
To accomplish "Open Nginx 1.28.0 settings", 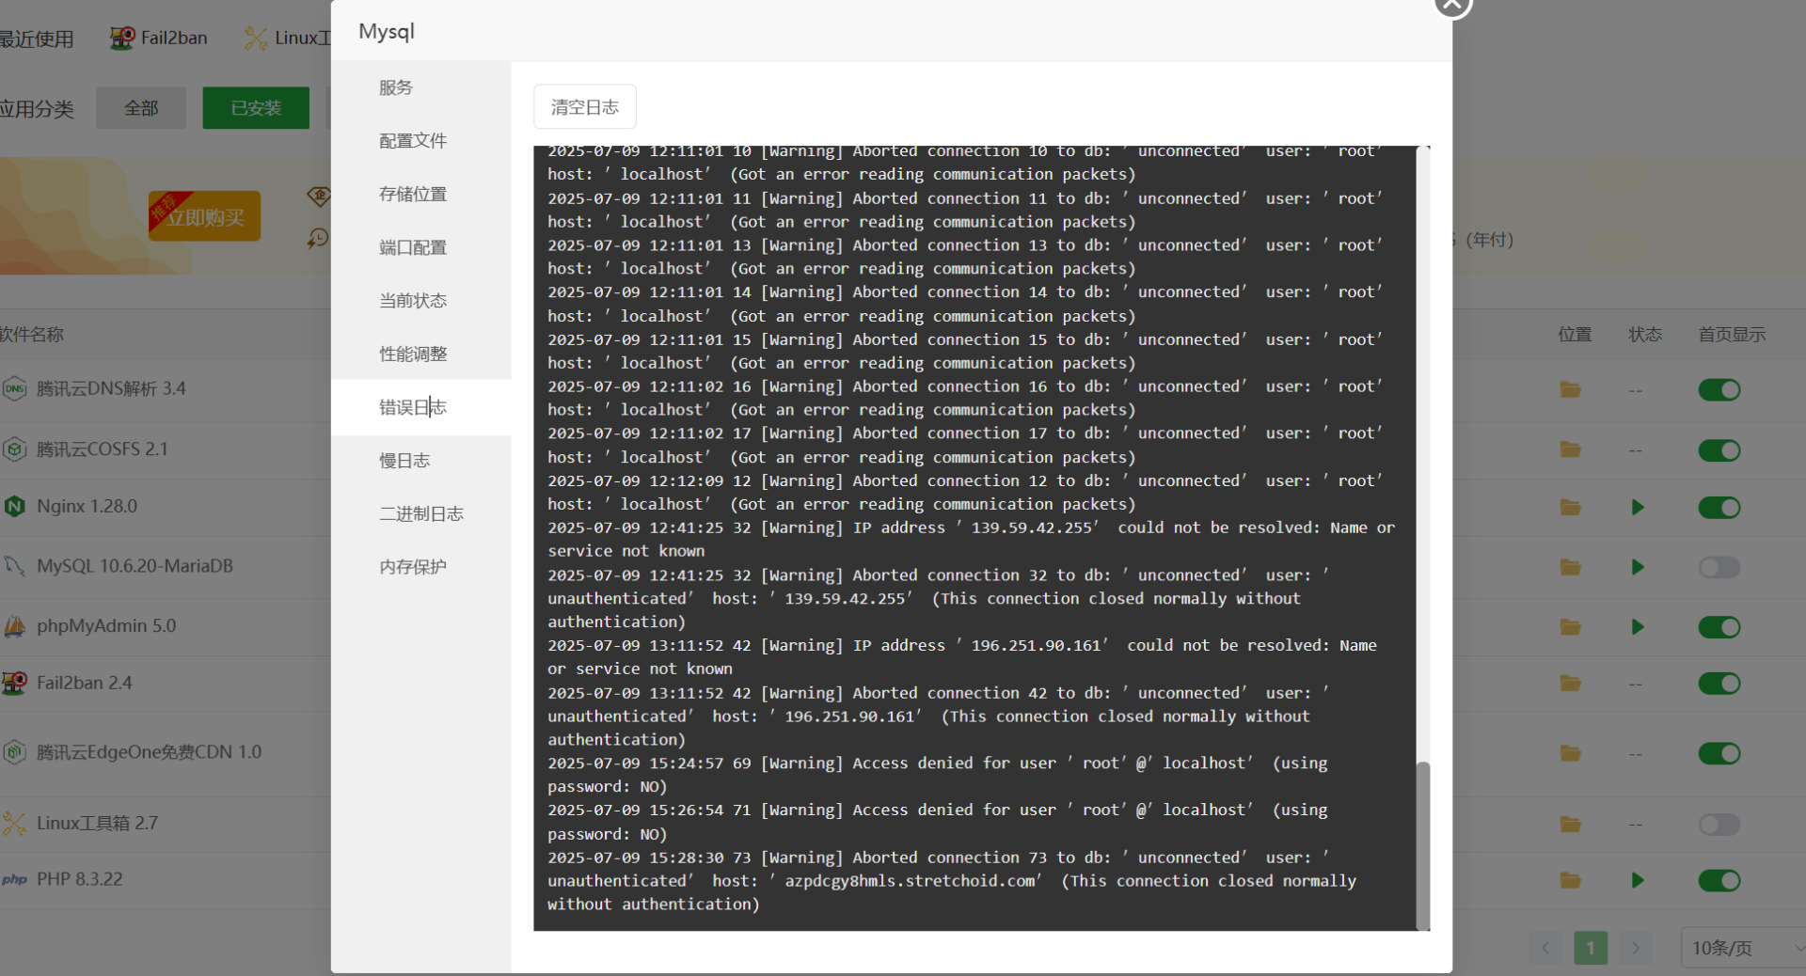I will [87, 507].
